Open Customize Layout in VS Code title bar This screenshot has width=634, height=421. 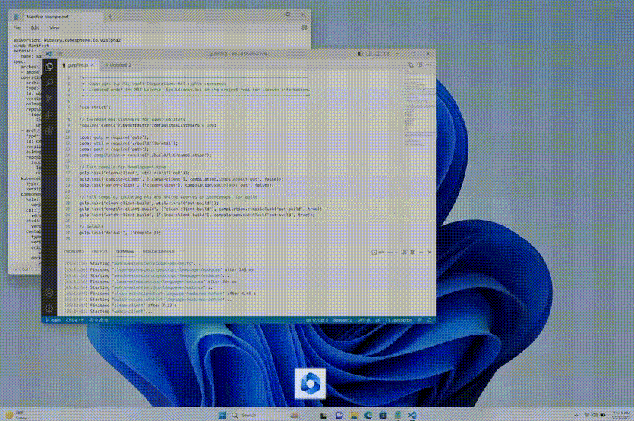(387, 54)
